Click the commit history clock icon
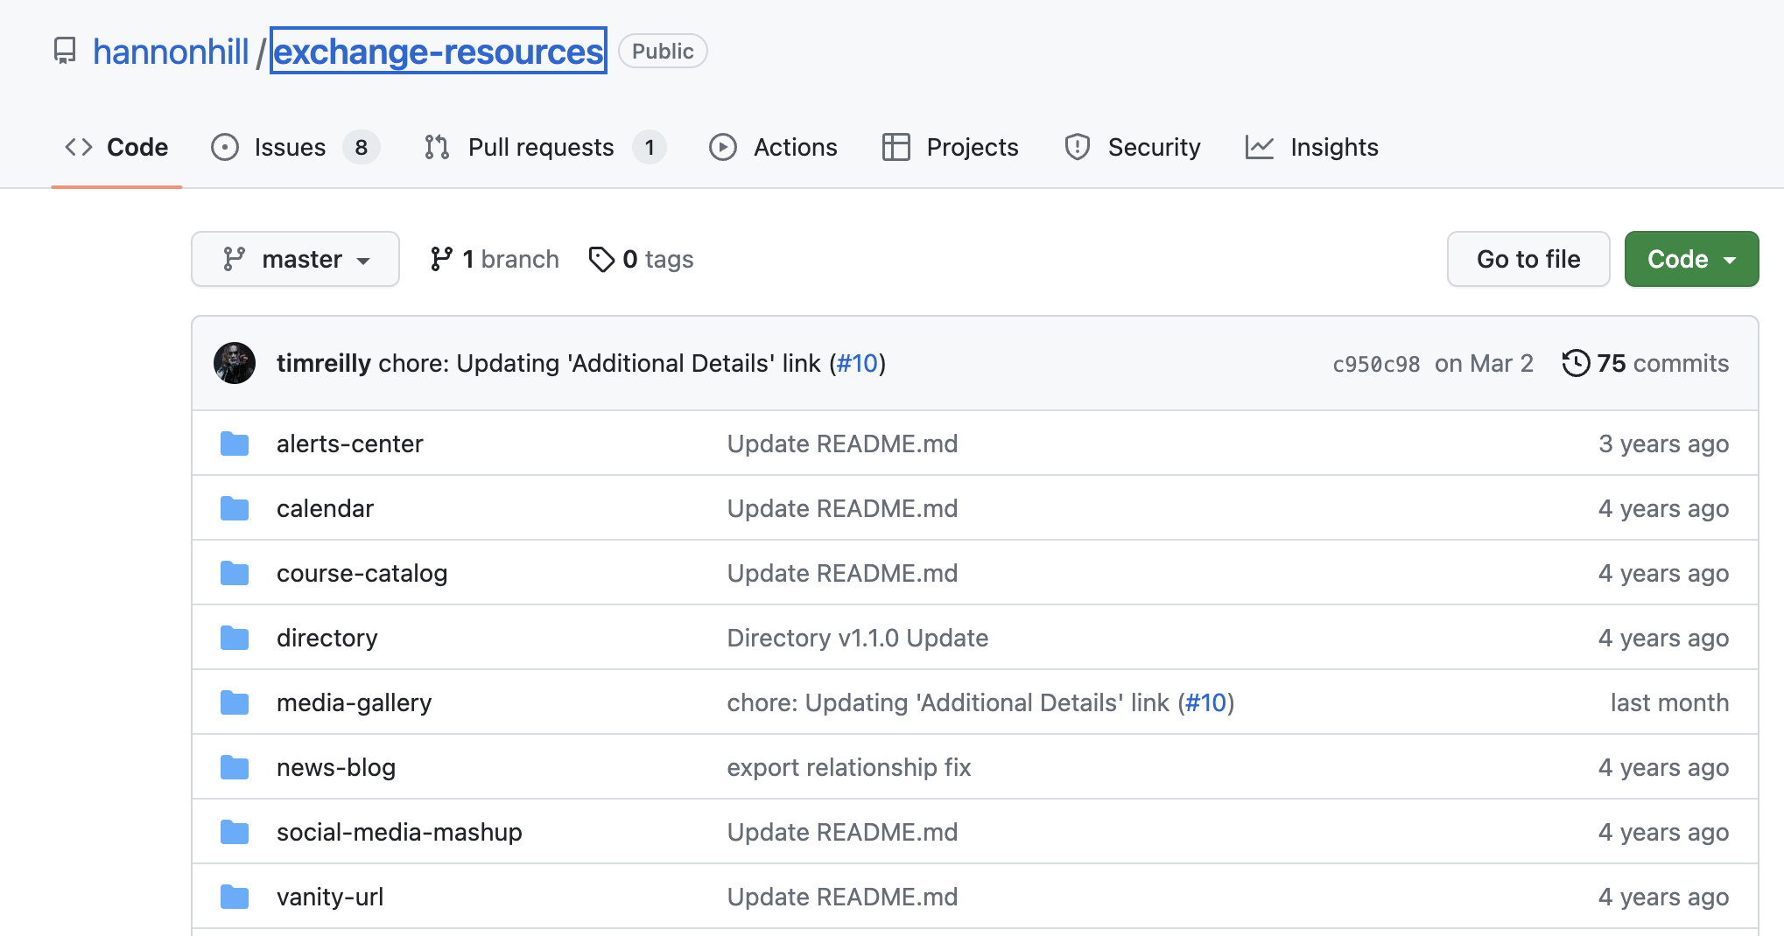 tap(1576, 363)
